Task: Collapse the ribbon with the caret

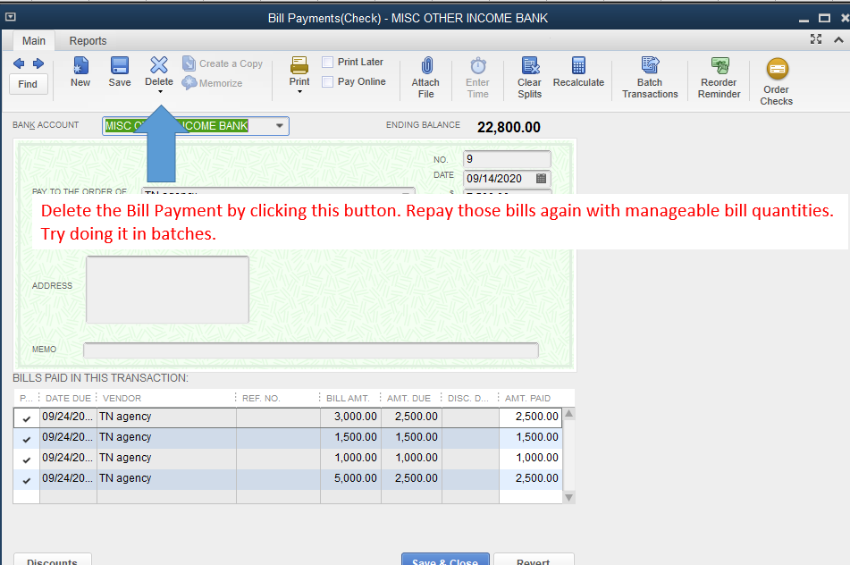Action: click(x=838, y=39)
